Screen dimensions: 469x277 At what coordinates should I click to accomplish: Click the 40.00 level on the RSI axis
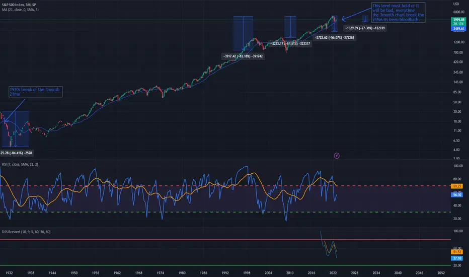click(458, 205)
